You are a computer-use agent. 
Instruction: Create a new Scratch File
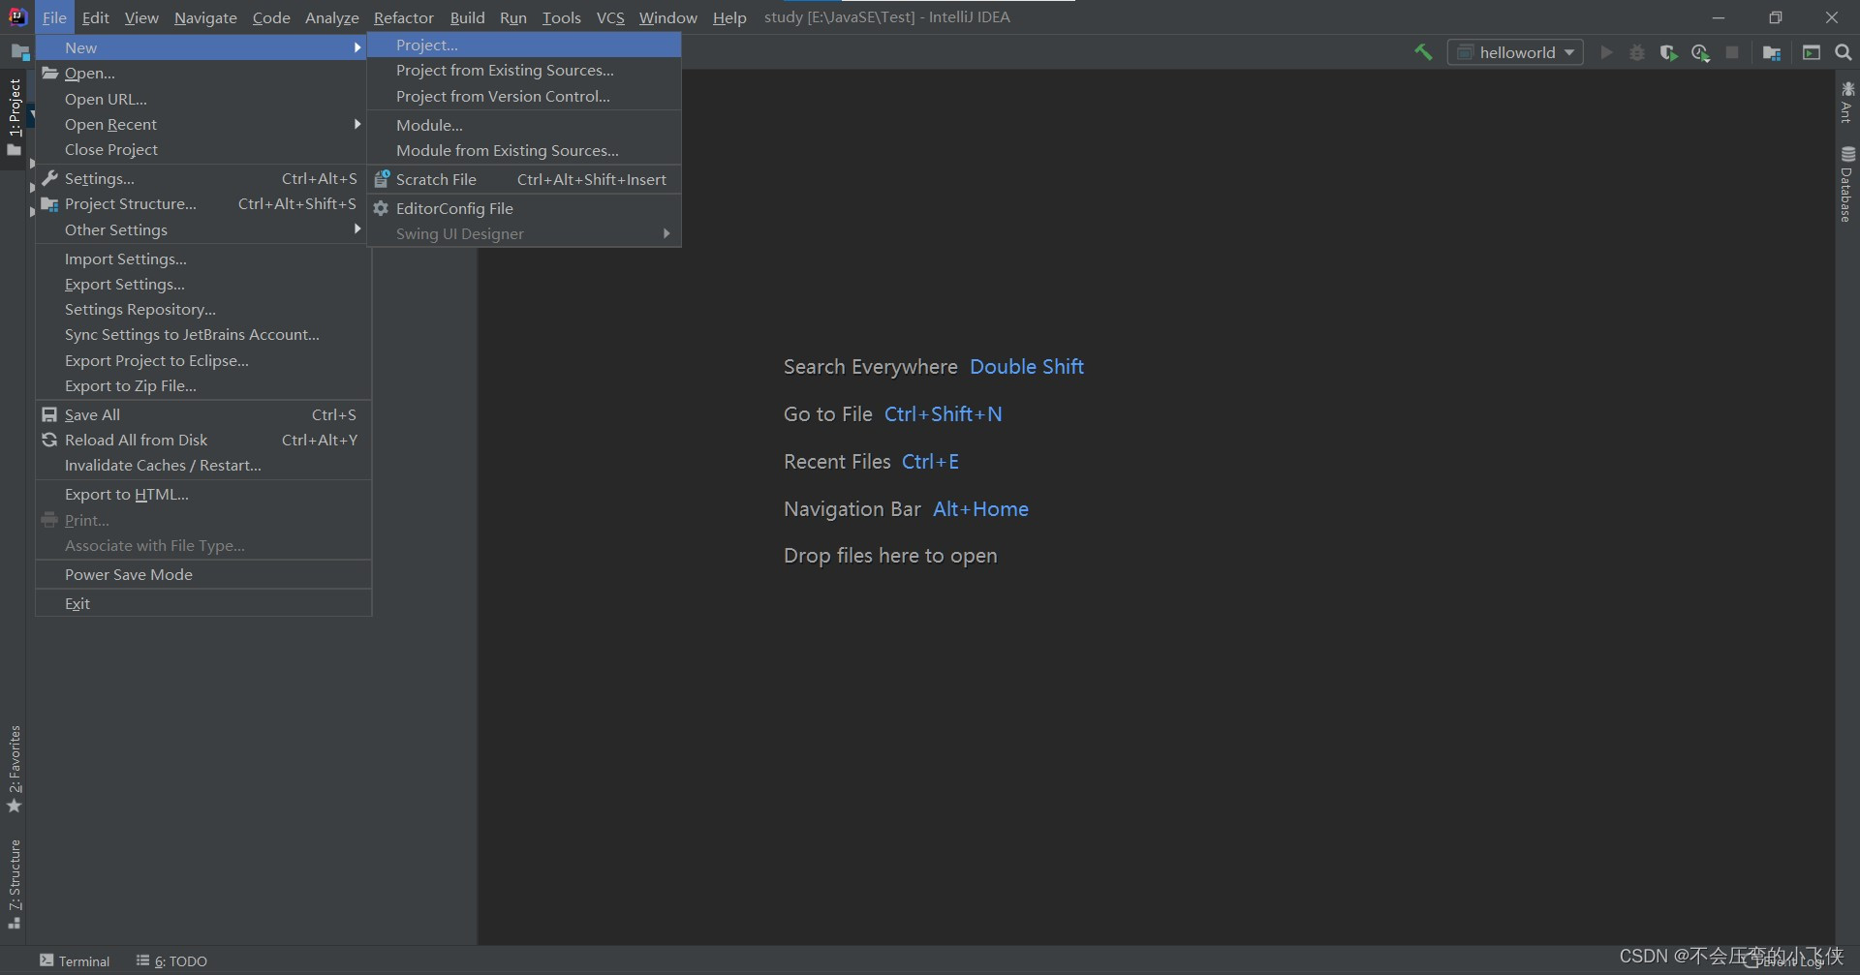524,179
